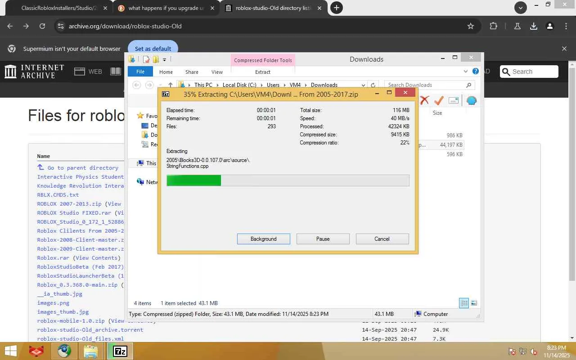Image resolution: width=576 pixels, height=360 pixels.
Task: Open the Home ribbon tab
Action: click(166, 72)
